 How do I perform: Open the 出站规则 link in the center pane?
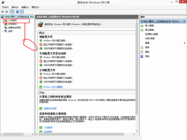[x=48, y=132]
